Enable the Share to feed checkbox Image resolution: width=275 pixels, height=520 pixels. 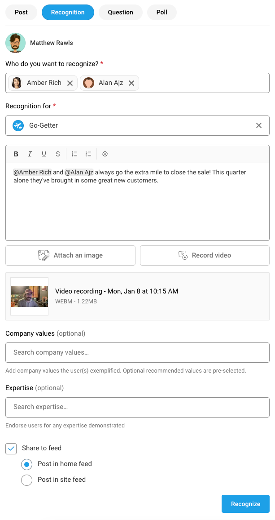(11, 448)
